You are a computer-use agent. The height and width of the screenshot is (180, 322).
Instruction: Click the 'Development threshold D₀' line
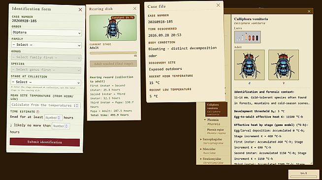click(x=259, y=111)
